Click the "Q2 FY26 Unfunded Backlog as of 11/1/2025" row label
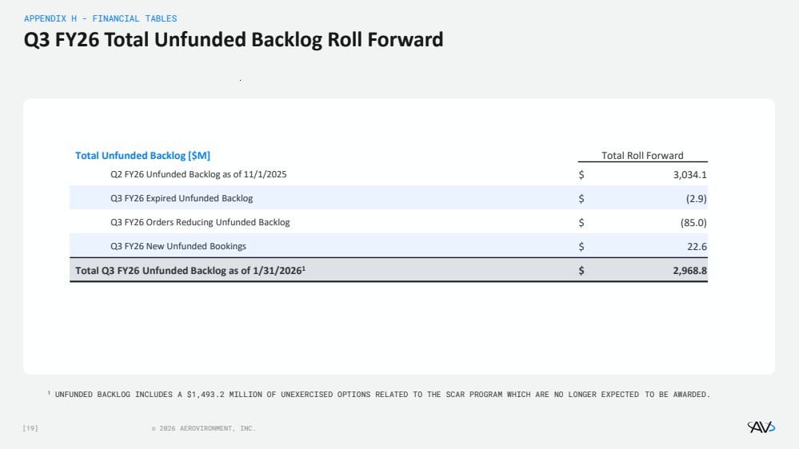This screenshot has width=799, height=449. click(x=198, y=174)
